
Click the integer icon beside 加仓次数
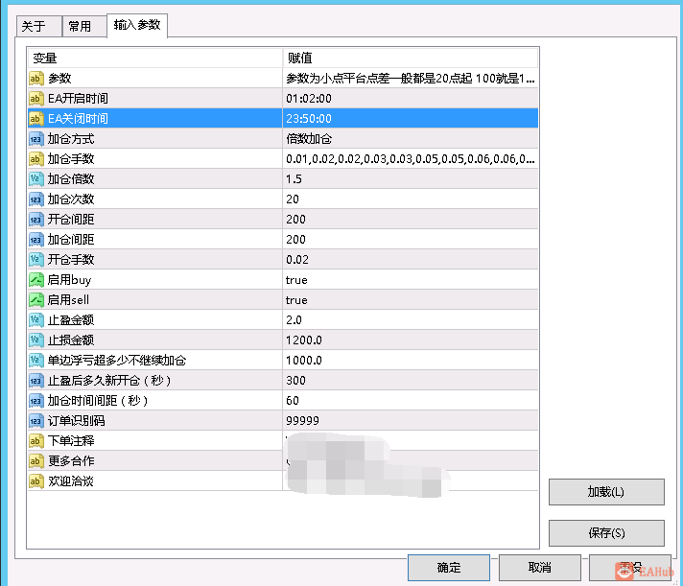36,199
